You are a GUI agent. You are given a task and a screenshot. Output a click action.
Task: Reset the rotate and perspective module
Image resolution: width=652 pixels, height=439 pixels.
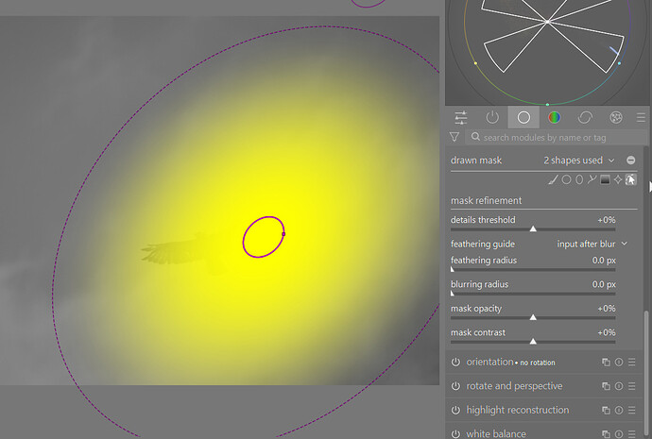(x=619, y=386)
